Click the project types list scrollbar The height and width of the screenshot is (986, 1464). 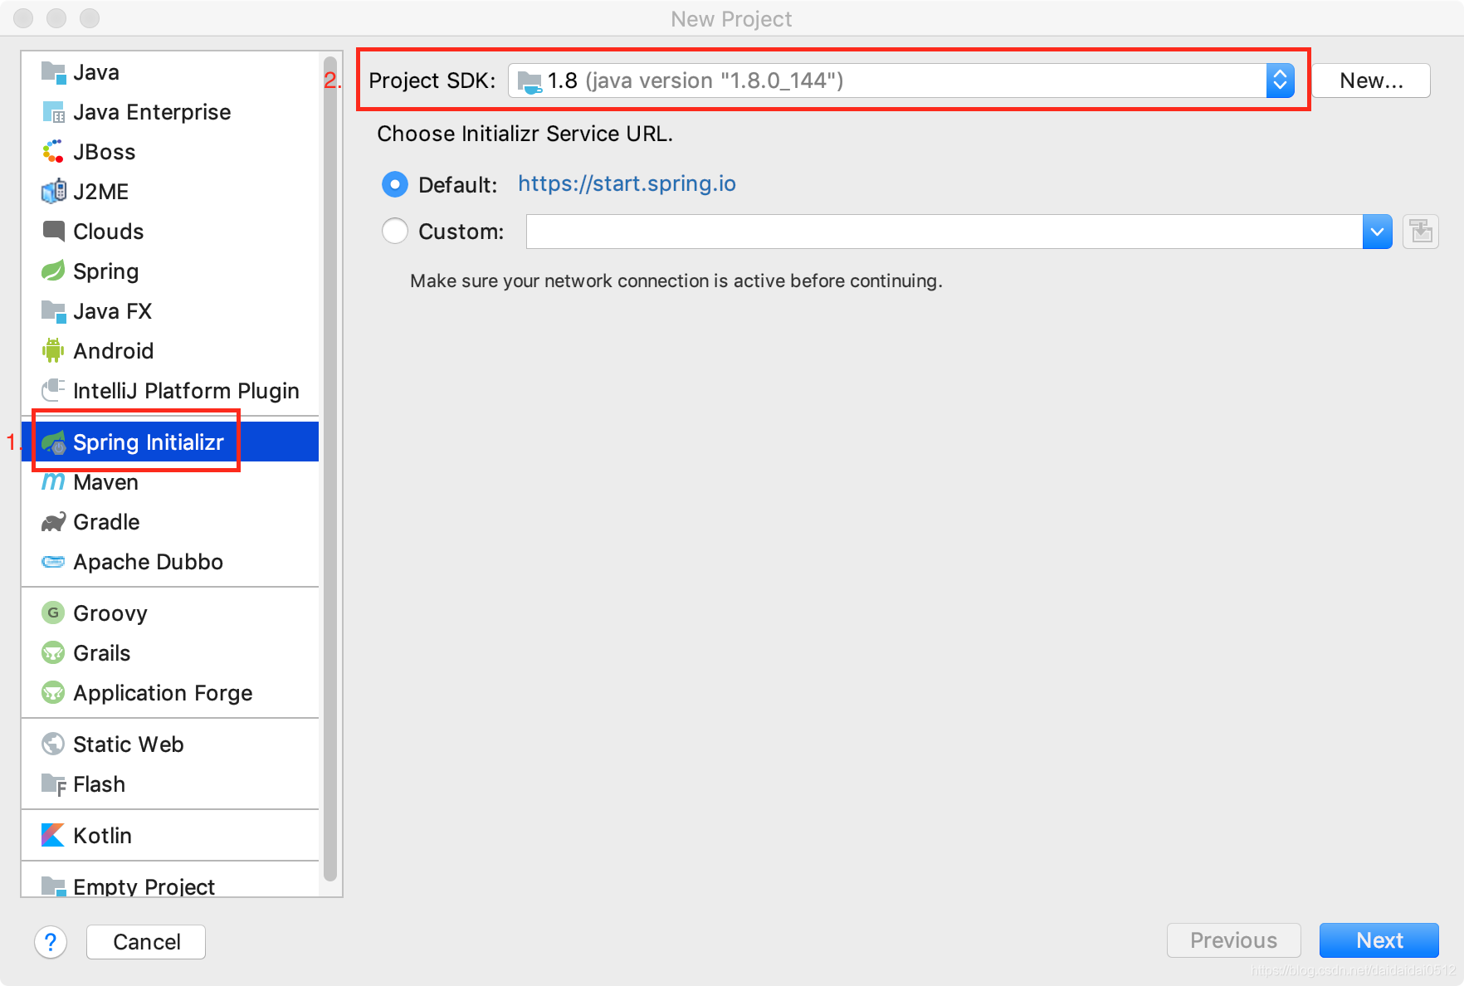[x=330, y=469]
